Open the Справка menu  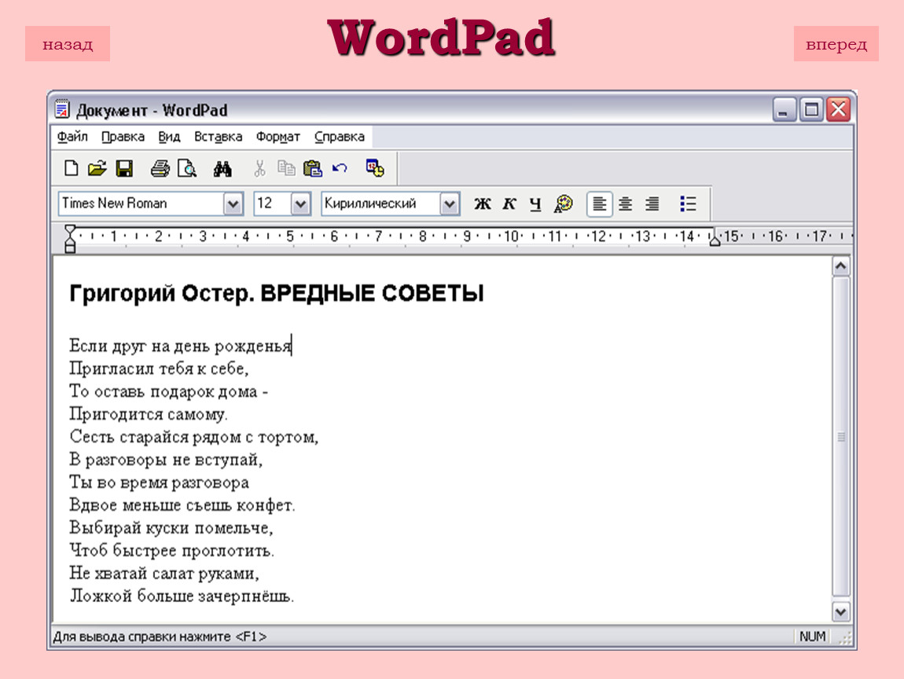click(x=340, y=137)
